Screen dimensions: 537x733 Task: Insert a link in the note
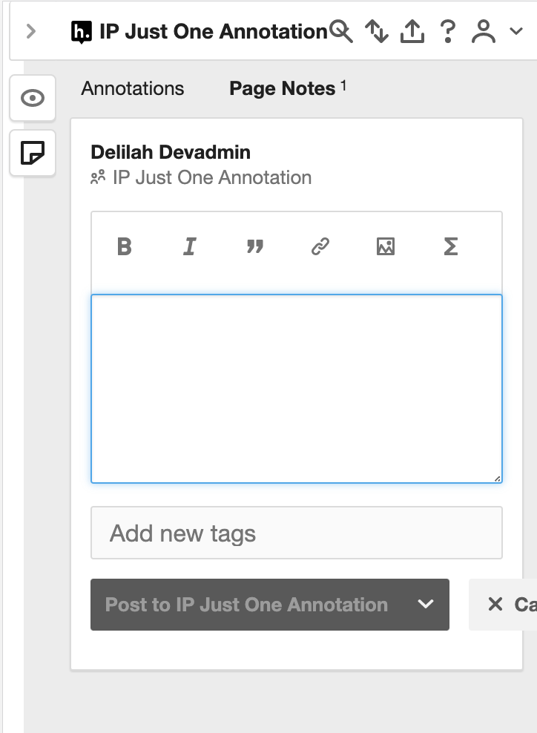click(320, 246)
